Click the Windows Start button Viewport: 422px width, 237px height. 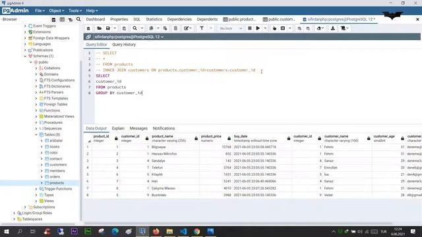point(7,231)
